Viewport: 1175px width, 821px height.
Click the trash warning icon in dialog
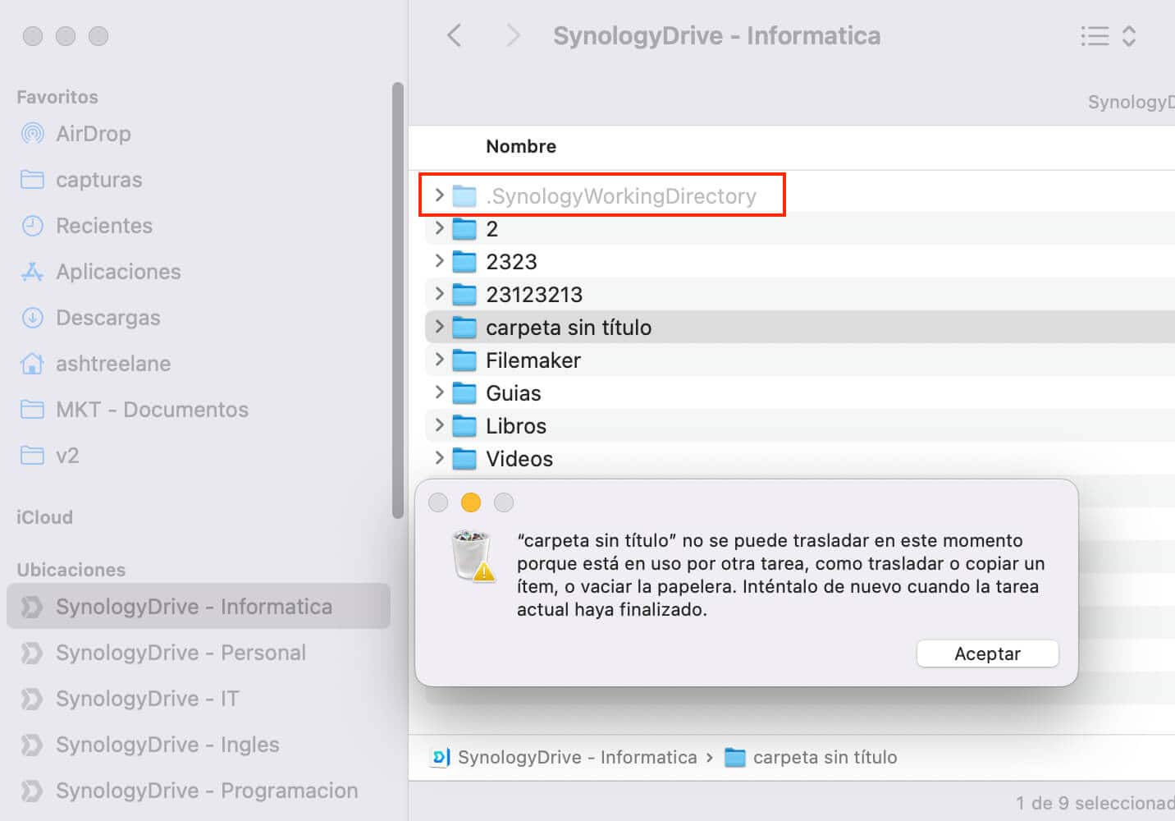click(x=472, y=556)
